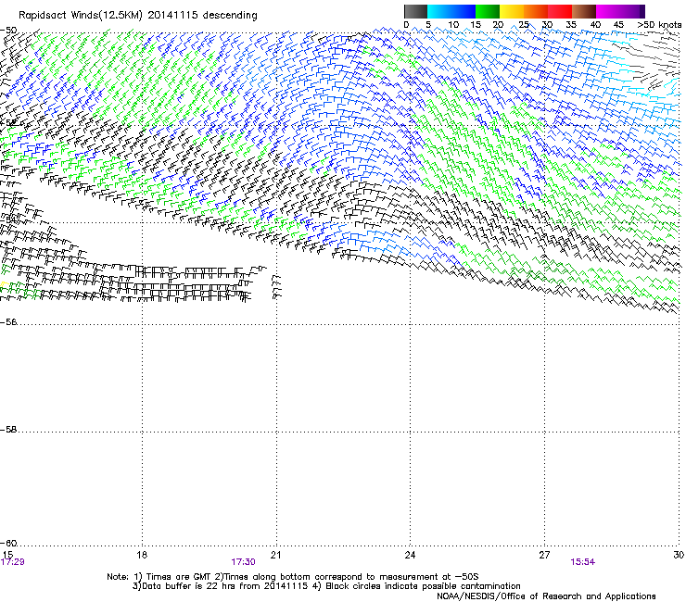
Task: Click the 'Data buffer is 22 hrs' note line
Action: [x=326, y=586]
